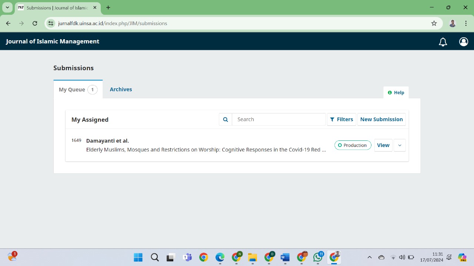The height and width of the screenshot is (266, 474).
Task: Open the tab search dropdown arrow
Action: click(x=7, y=7)
